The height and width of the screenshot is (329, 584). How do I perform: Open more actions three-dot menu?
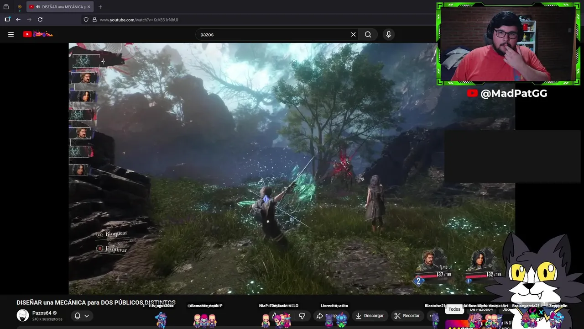tap(431, 316)
